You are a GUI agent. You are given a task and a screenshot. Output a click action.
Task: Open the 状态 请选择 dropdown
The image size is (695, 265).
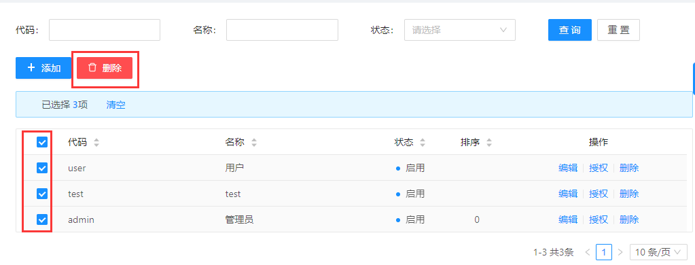460,30
